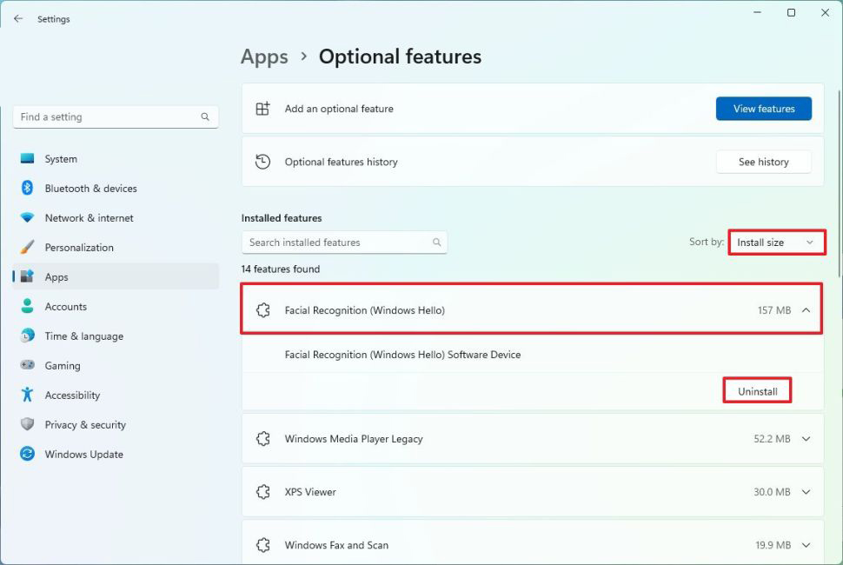Collapse the Facial Recognition (Windows Hello) entry
This screenshot has height=565, width=843.
pyautogui.click(x=806, y=310)
